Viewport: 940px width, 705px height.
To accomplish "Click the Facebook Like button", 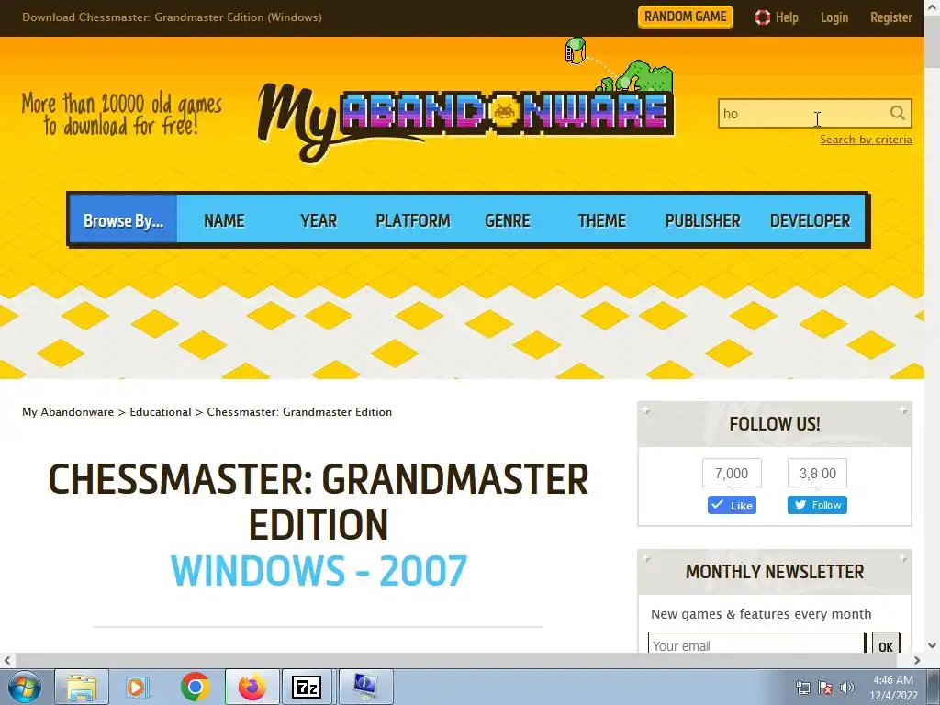I will tap(732, 505).
